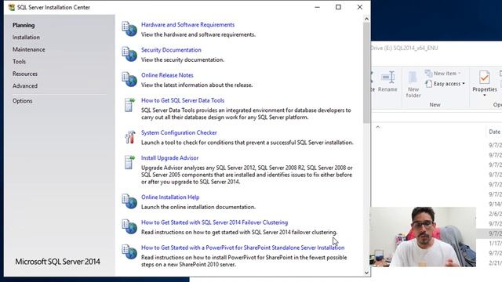Click the Install Upgrade Advisor link
The width and height of the screenshot is (502, 282).
170,158
